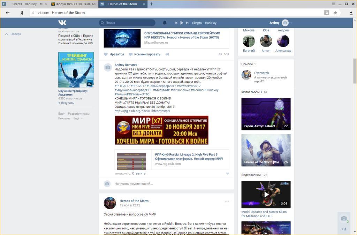Open Andrey profile dropdown arrow
Viewport: 357px width, 235px height.
[x=291, y=23]
